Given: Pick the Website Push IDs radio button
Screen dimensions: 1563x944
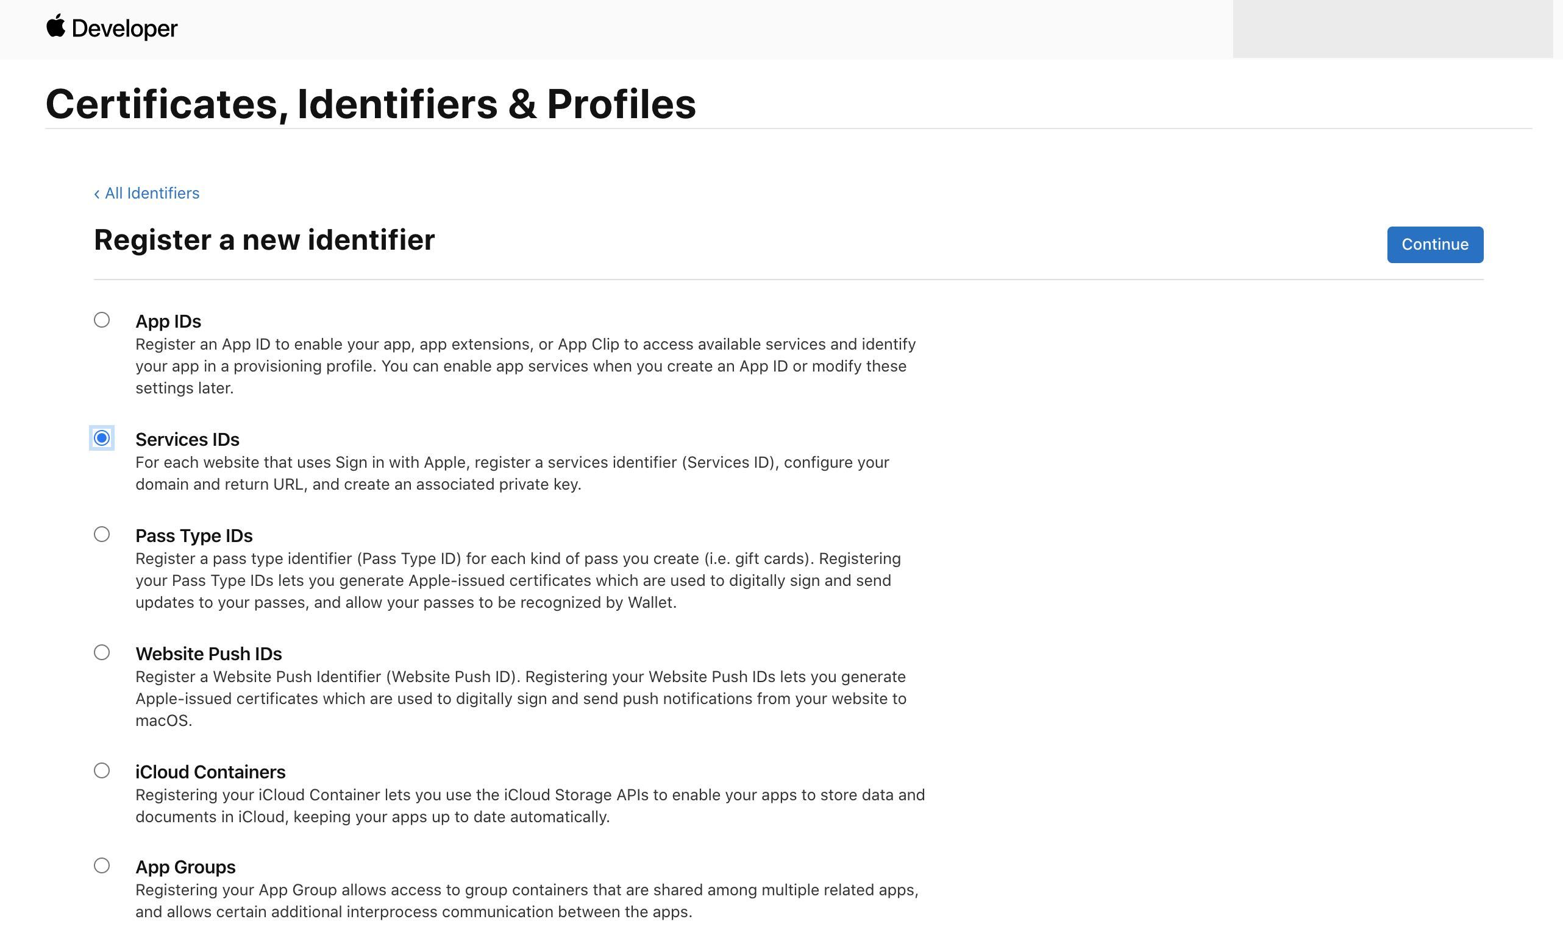Looking at the screenshot, I should (x=101, y=652).
